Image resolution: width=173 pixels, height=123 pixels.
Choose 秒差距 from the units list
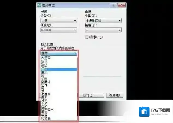[59, 119]
